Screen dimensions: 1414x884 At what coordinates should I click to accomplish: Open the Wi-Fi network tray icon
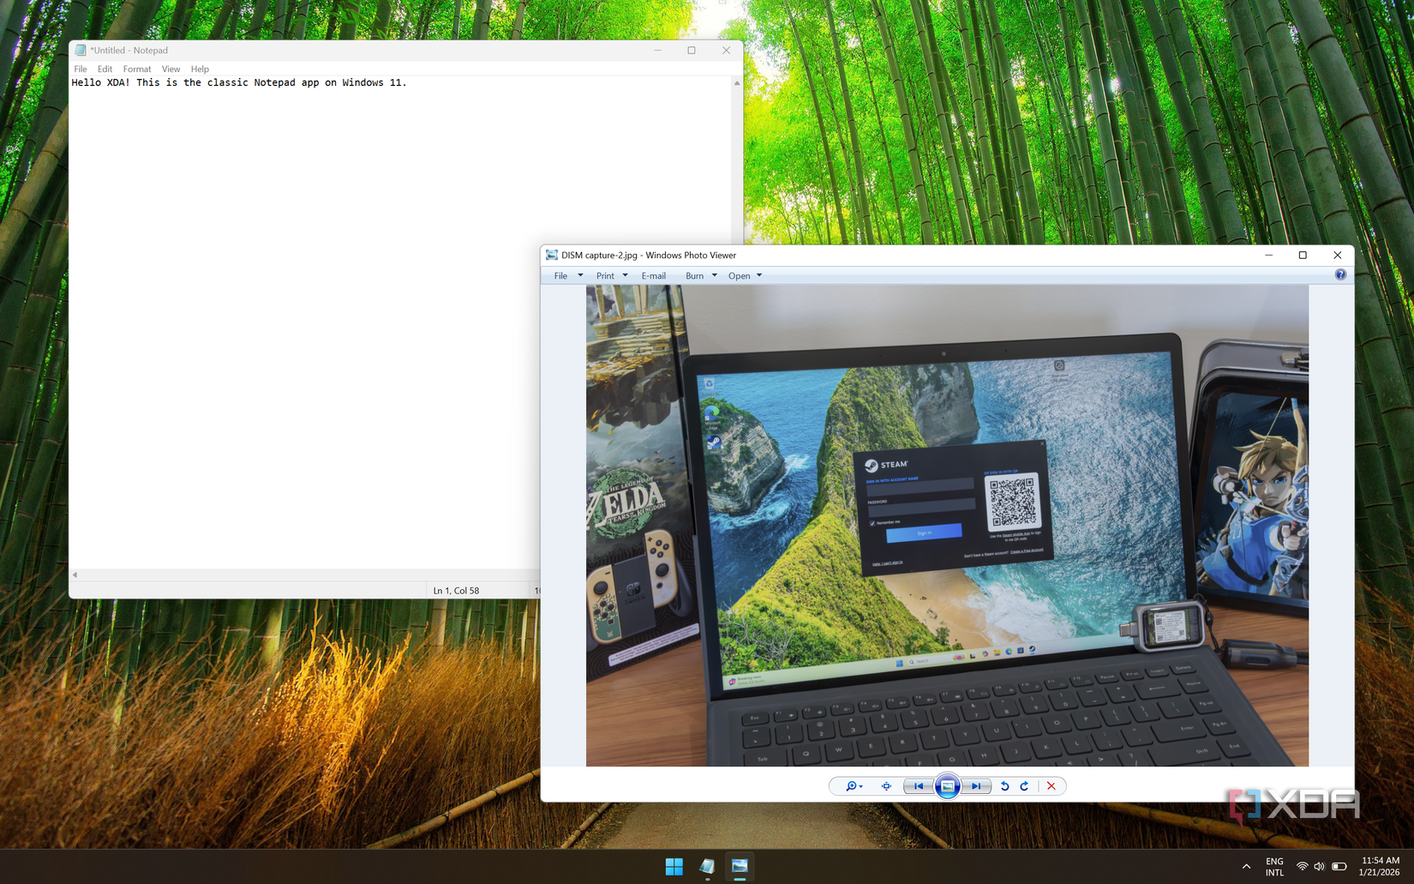coord(1302,867)
